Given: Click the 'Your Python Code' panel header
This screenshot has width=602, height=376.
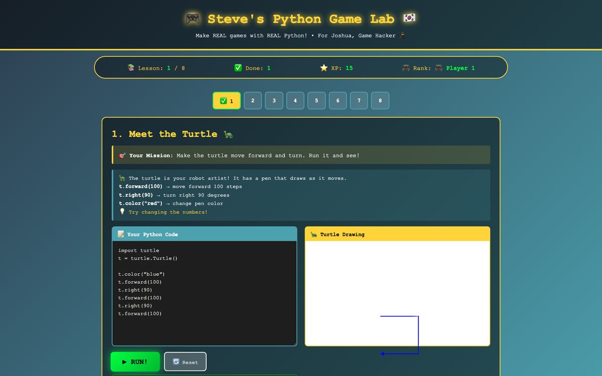Looking at the screenshot, I should click(x=205, y=234).
